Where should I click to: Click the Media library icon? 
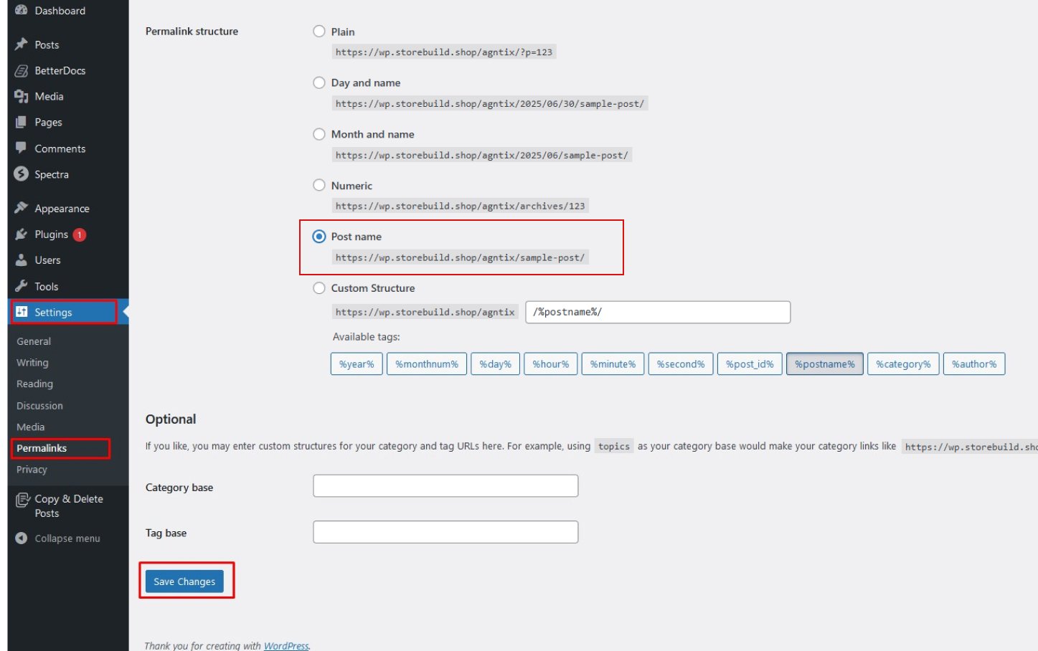[22, 96]
